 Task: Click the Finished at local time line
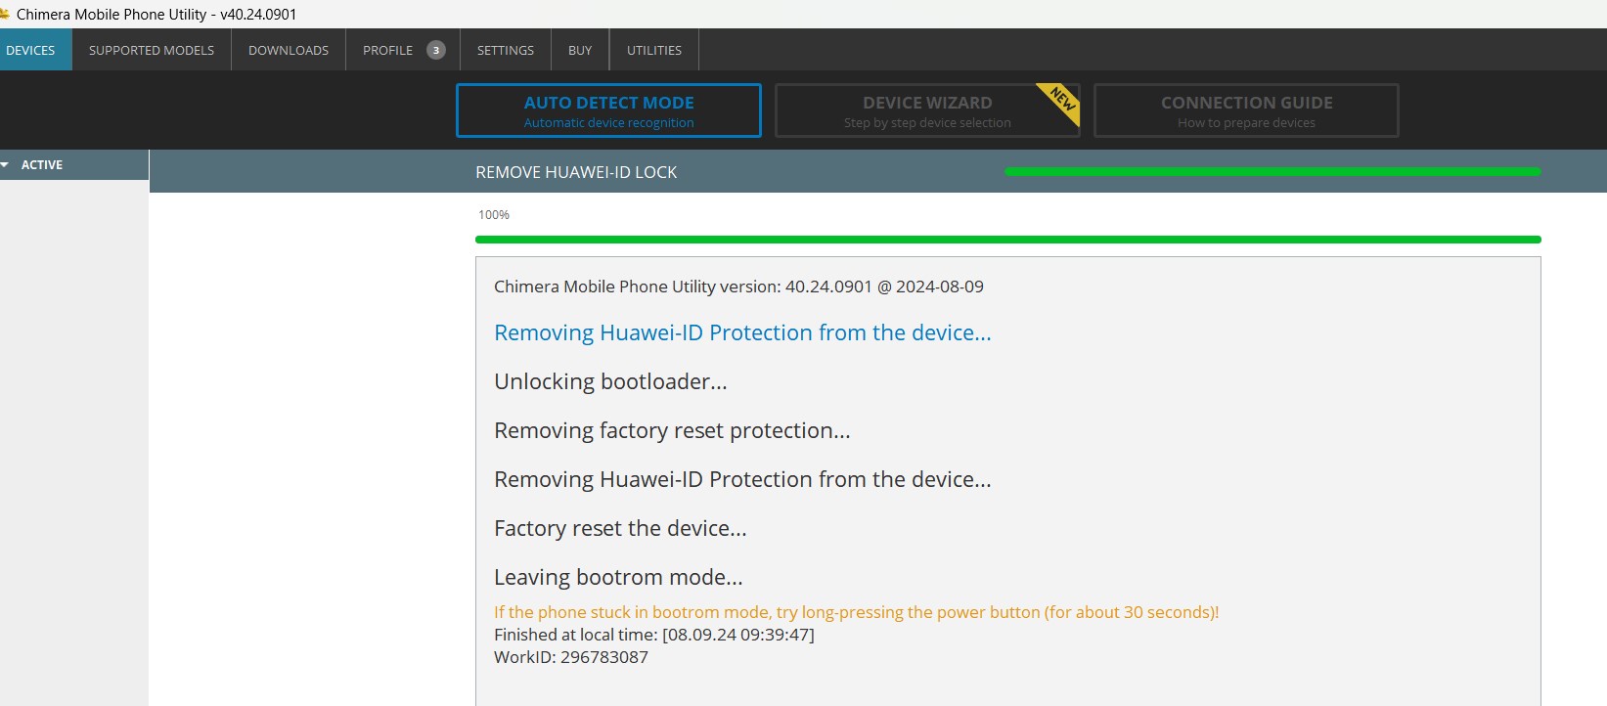pyautogui.click(x=654, y=635)
